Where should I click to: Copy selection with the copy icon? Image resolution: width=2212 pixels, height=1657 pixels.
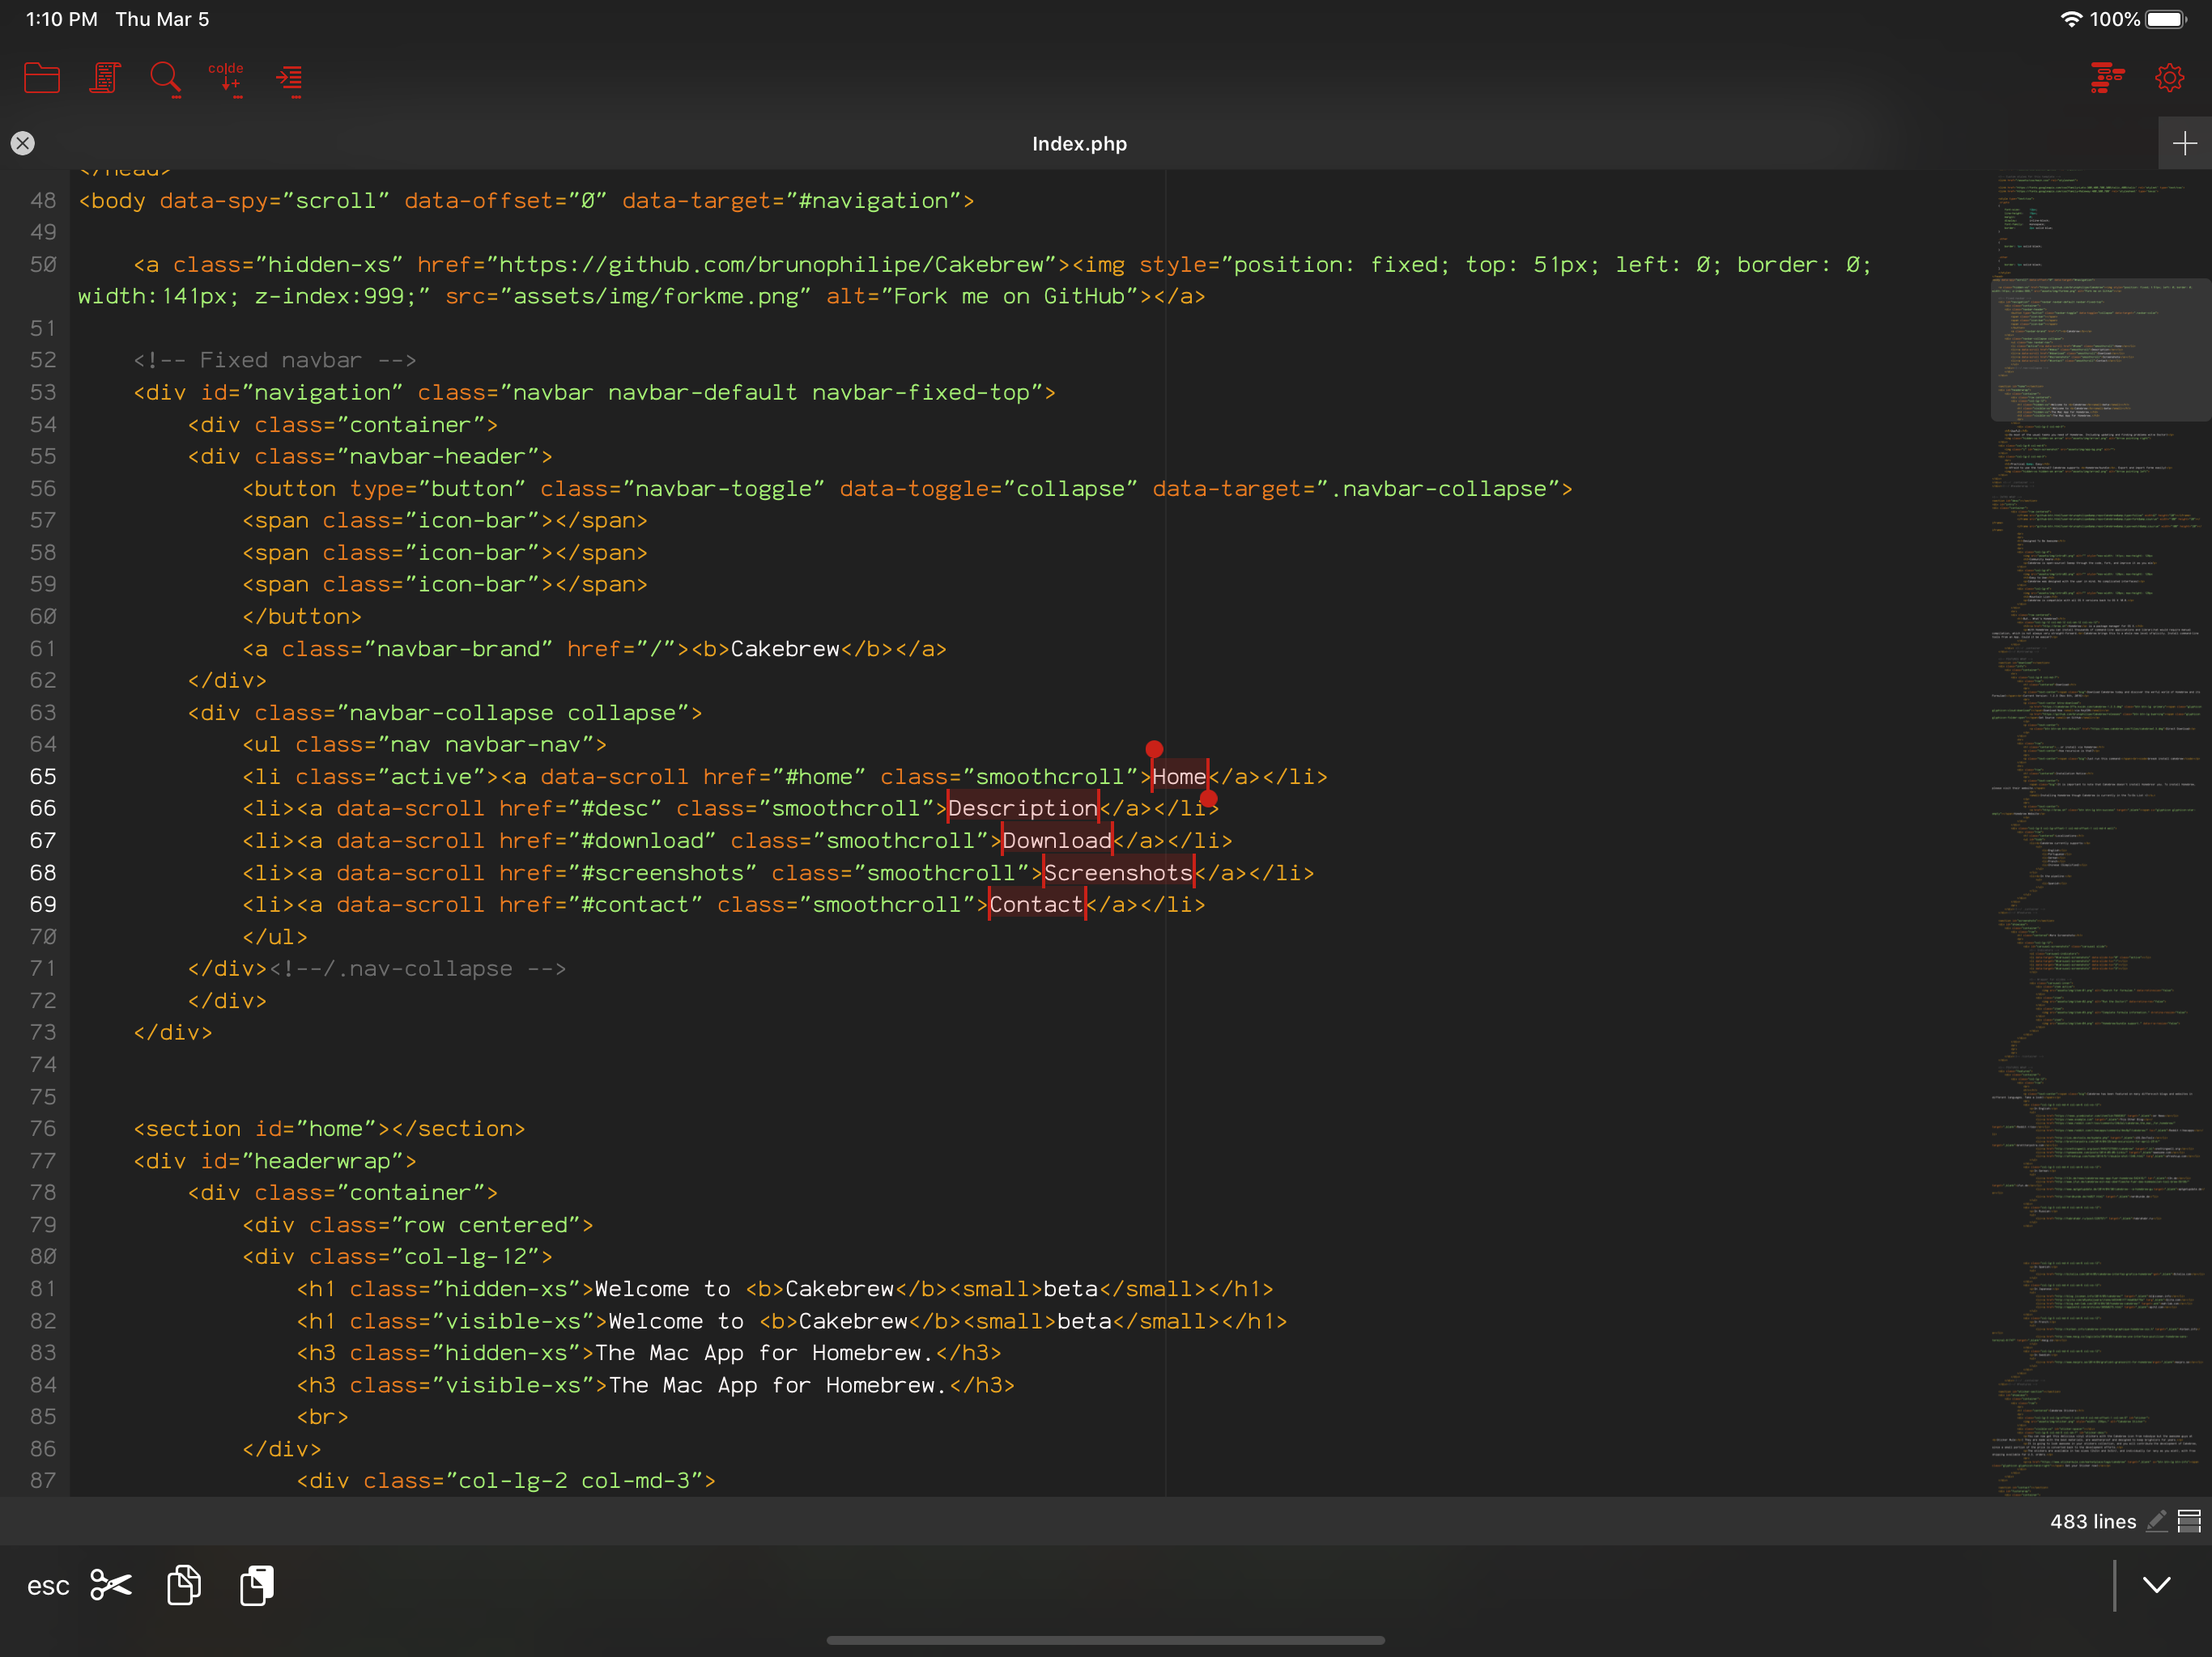184,1585
